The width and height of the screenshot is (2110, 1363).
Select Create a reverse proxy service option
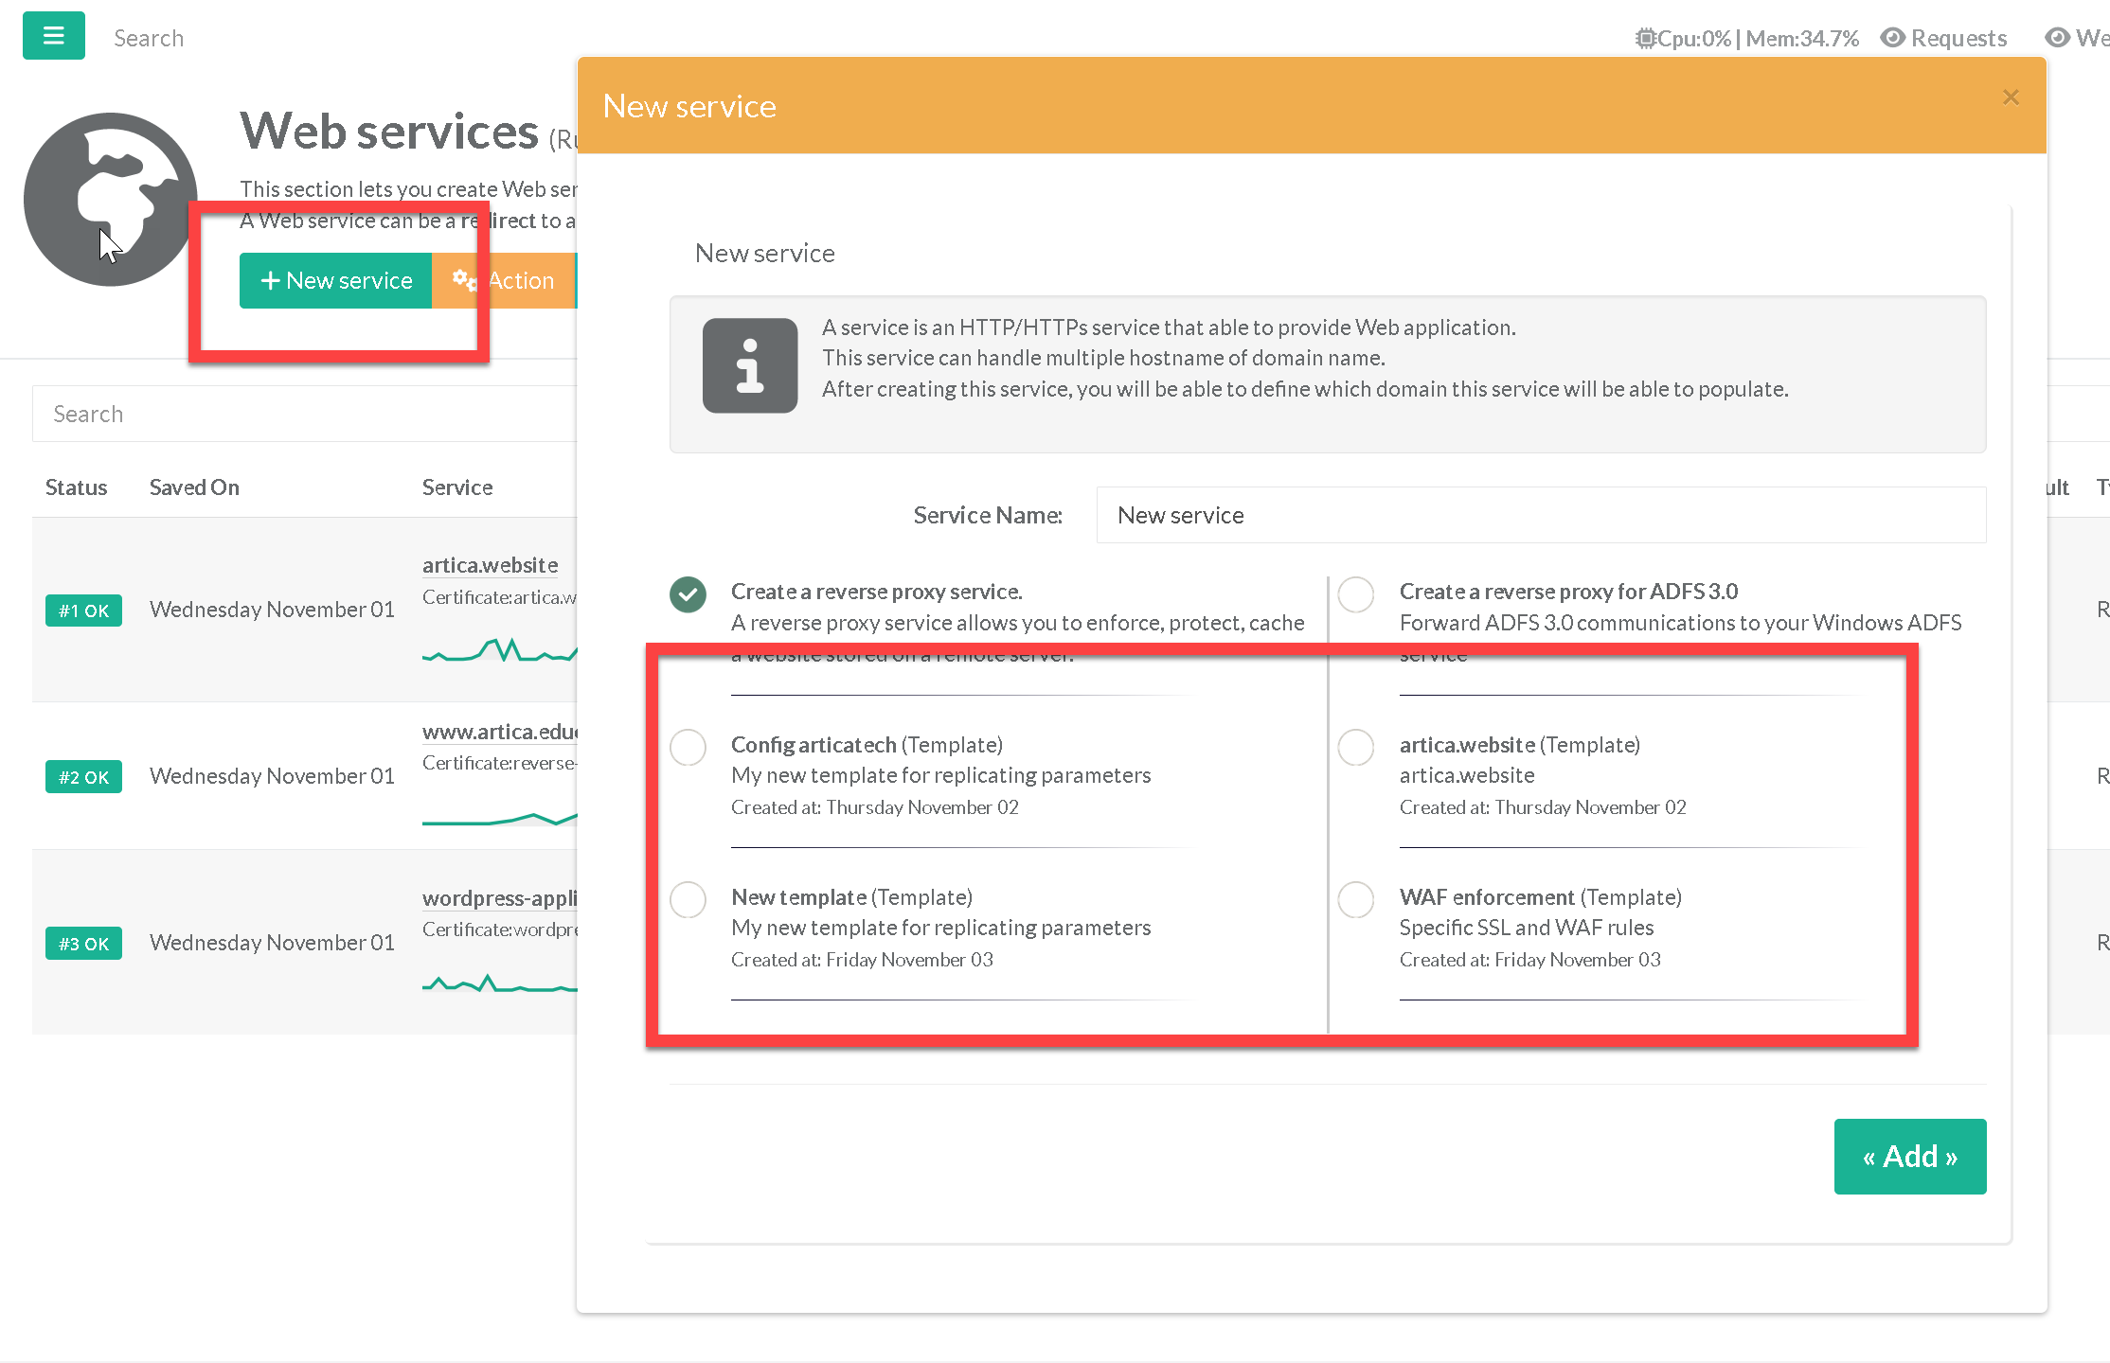coord(688,594)
